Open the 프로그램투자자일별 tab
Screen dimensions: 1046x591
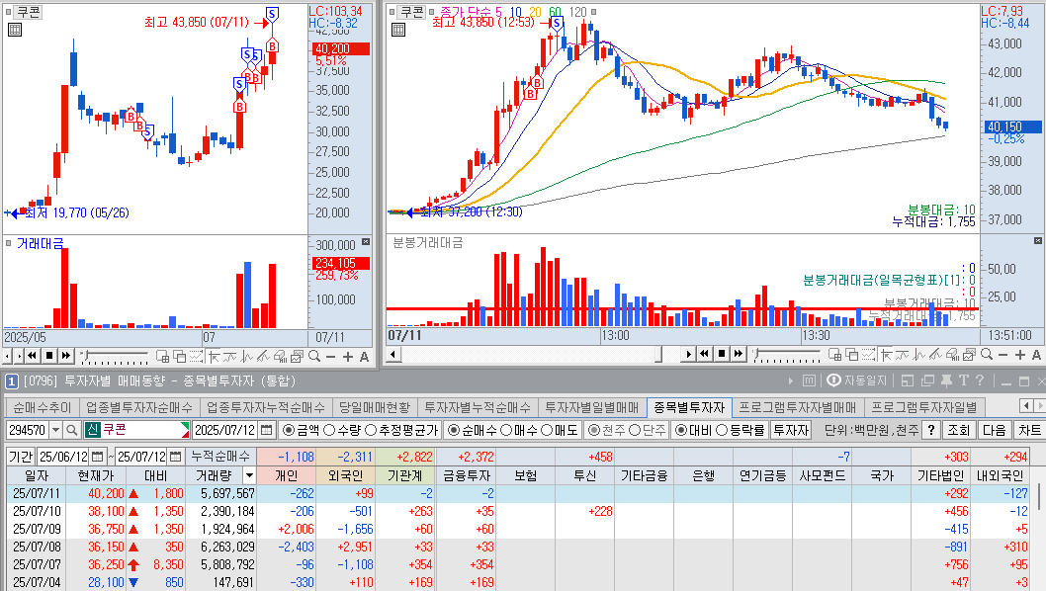point(924,407)
